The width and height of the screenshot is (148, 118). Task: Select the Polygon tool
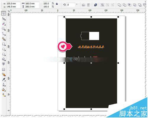[4, 54]
